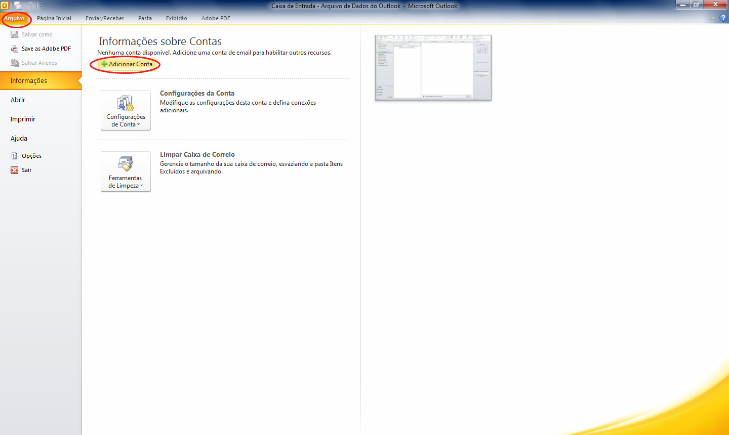729x435 pixels.
Task: Open the Imprimir section
Action: [40, 119]
